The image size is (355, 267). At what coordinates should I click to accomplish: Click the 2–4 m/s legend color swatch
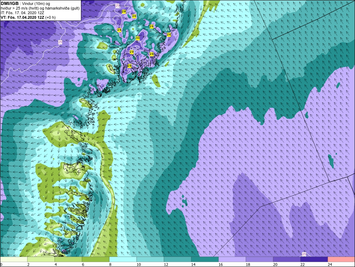[x=41, y=259]
